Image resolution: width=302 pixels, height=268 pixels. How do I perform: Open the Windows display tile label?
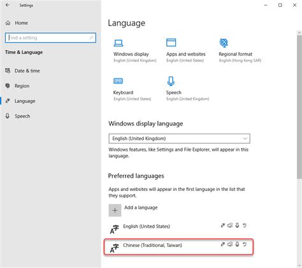click(131, 54)
